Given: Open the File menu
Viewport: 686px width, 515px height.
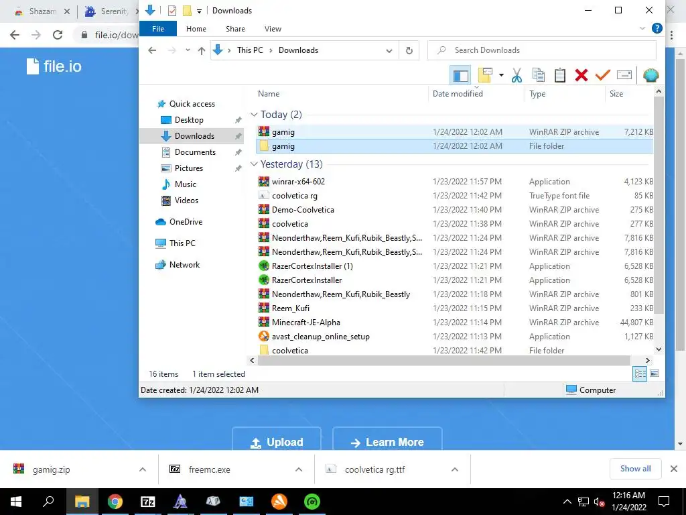Looking at the screenshot, I should pos(158,29).
